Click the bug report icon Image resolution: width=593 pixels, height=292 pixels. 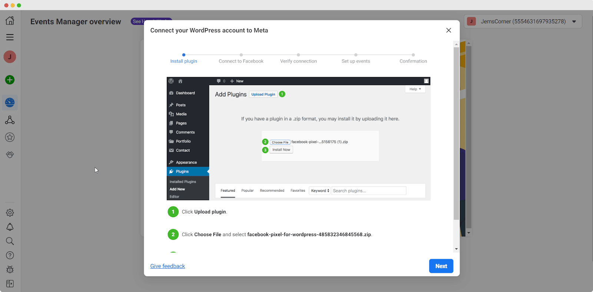tap(10, 269)
